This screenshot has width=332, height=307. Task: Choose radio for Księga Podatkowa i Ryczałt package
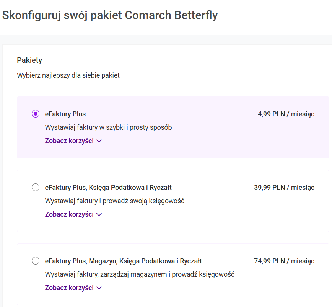coord(36,187)
